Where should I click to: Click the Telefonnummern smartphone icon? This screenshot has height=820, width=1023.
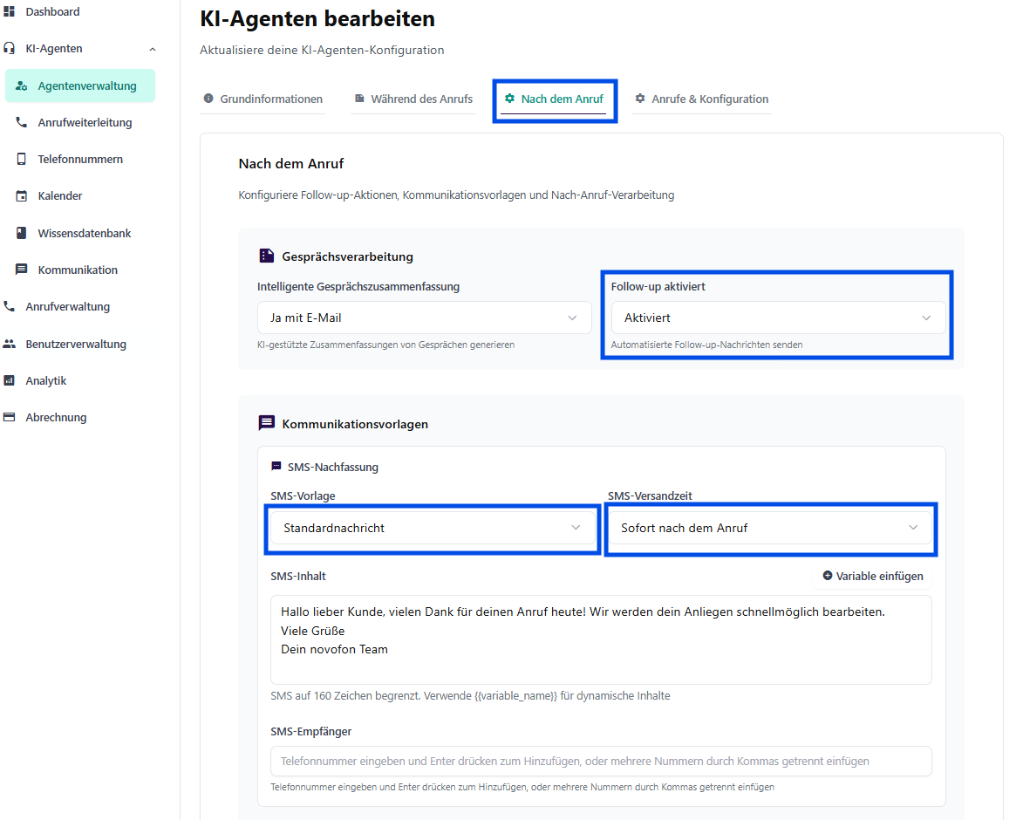pyautogui.click(x=22, y=160)
